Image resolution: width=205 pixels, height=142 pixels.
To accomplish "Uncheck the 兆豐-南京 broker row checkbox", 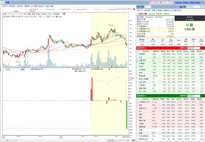I will (137, 60).
